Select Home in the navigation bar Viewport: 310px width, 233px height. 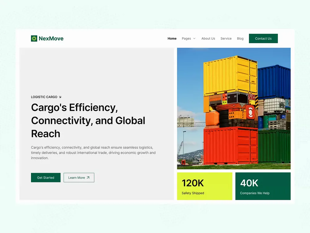[x=172, y=39]
